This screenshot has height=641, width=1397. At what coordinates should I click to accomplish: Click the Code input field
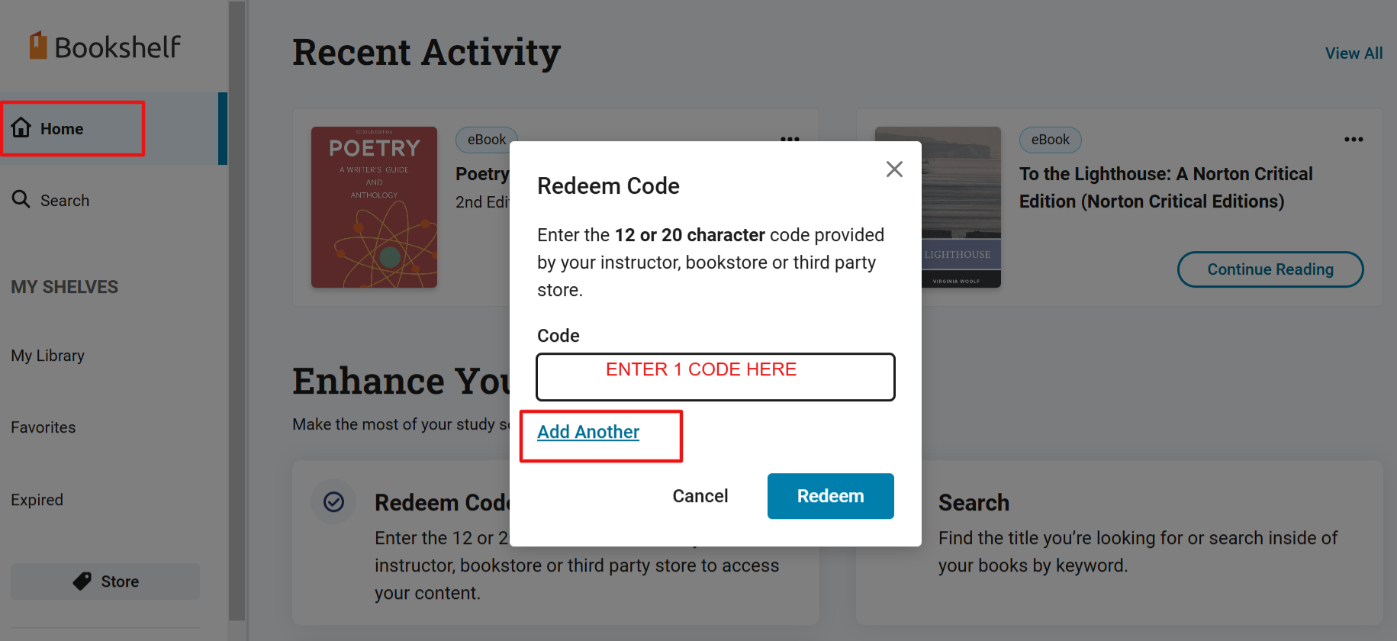[x=715, y=377]
